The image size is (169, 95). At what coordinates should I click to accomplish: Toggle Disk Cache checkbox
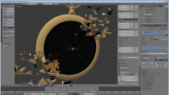(142, 58)
